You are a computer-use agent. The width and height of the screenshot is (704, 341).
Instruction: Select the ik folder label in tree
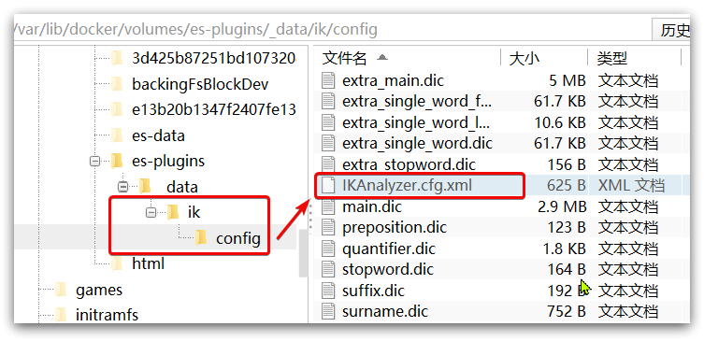tap(194, 212)
